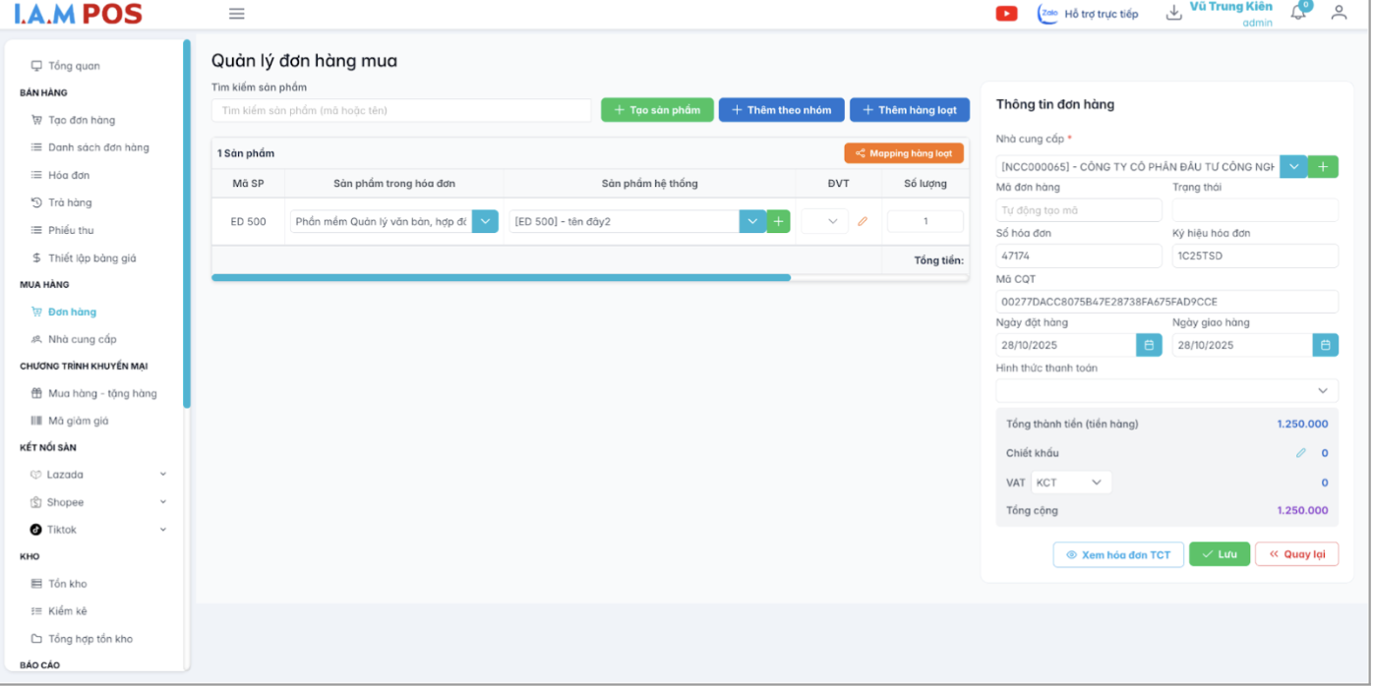The height and width of the screenshot is (686, 1373).
Task: Click green plus next to Sản phẩm hệ thống
Action: coord(779,222)
